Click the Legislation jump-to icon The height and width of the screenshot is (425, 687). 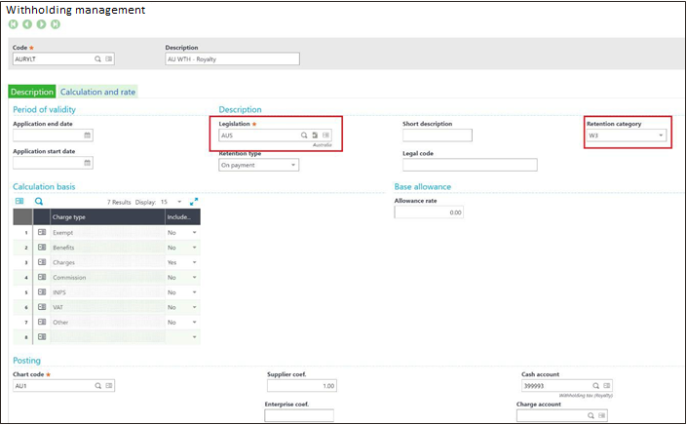315,135
